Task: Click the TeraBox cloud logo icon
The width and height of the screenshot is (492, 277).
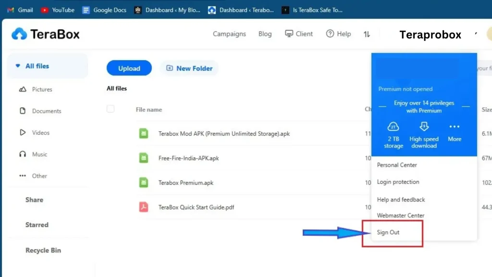Action: point(20,34)
